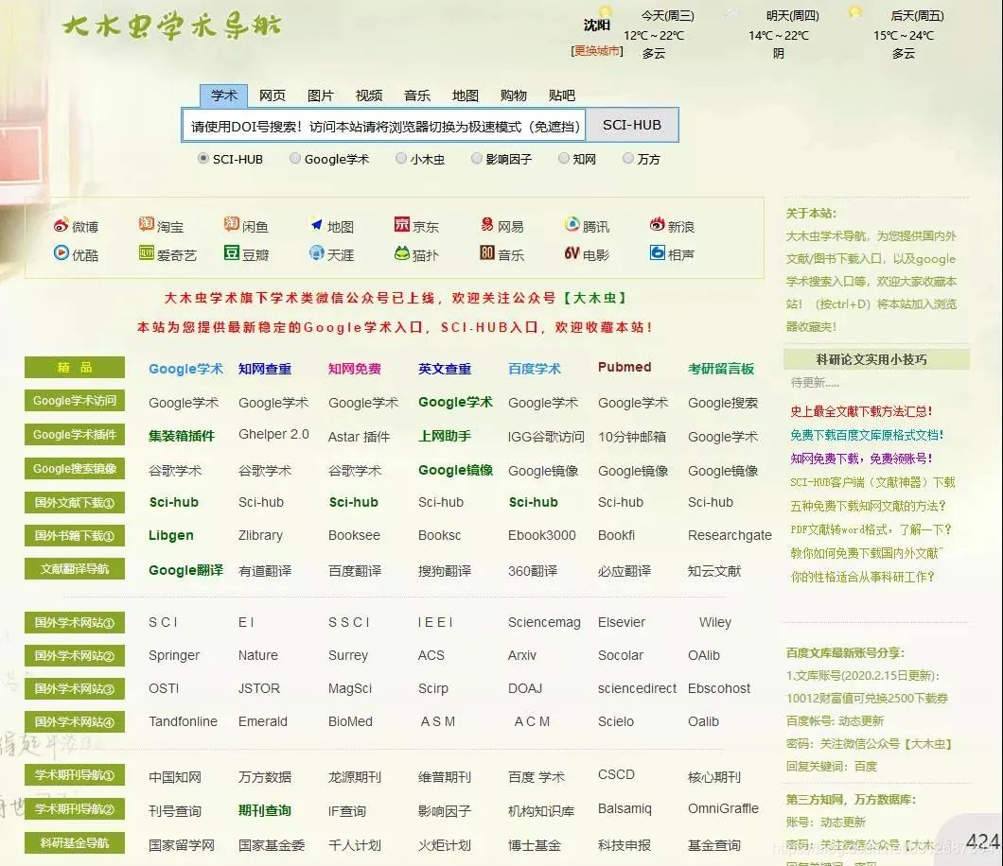This screenshot has width=1003, height=866.
Task: Click 免费下载百度文库原格式文档 article link
Action: (x=867, y=435)
